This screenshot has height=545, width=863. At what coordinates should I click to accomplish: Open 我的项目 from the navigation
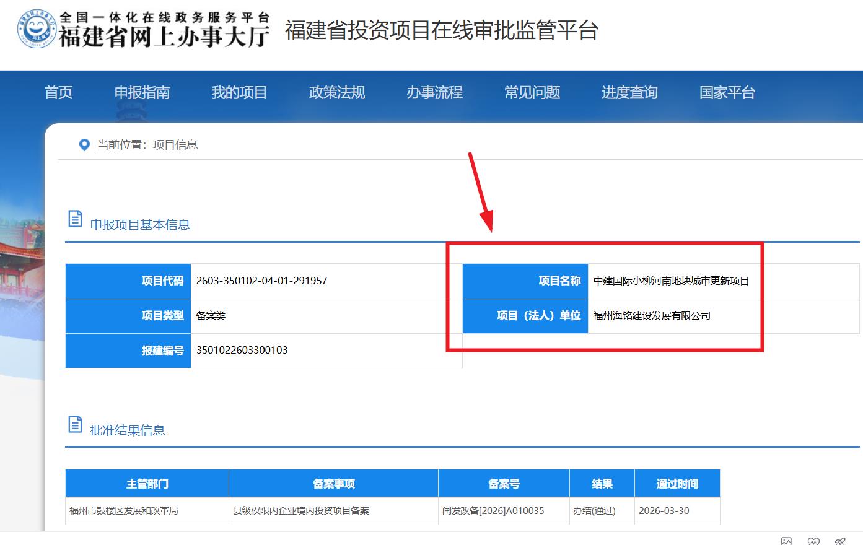(239, 93)
